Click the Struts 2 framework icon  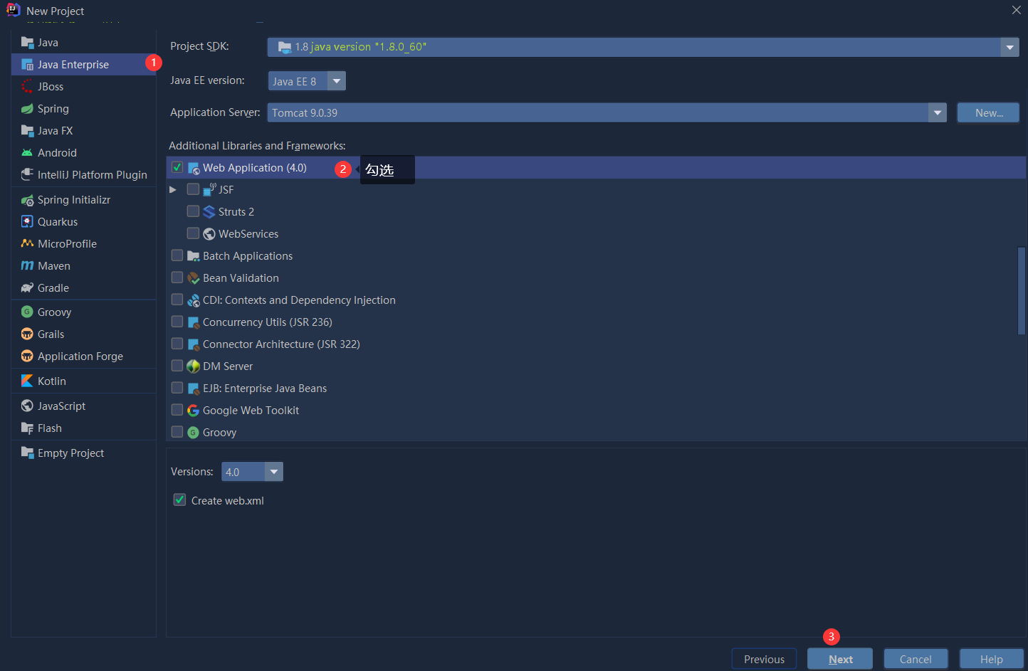209,212
